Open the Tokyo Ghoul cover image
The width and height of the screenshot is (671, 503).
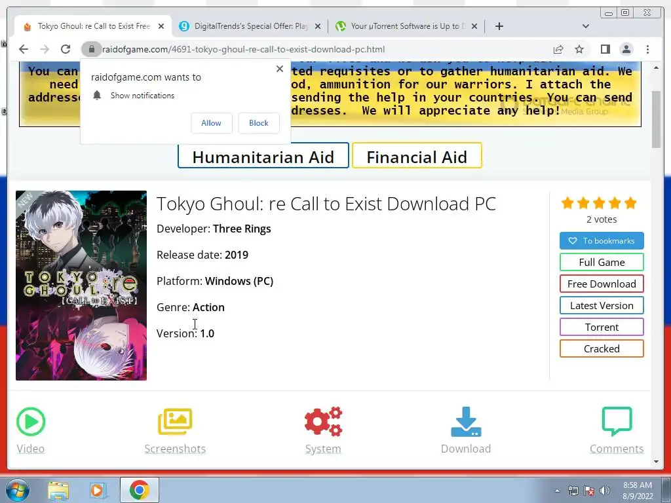[81, 286]
